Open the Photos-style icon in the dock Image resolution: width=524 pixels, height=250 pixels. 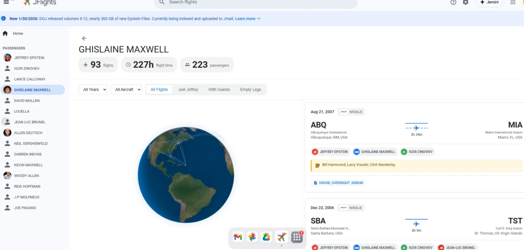click(252, 237)
